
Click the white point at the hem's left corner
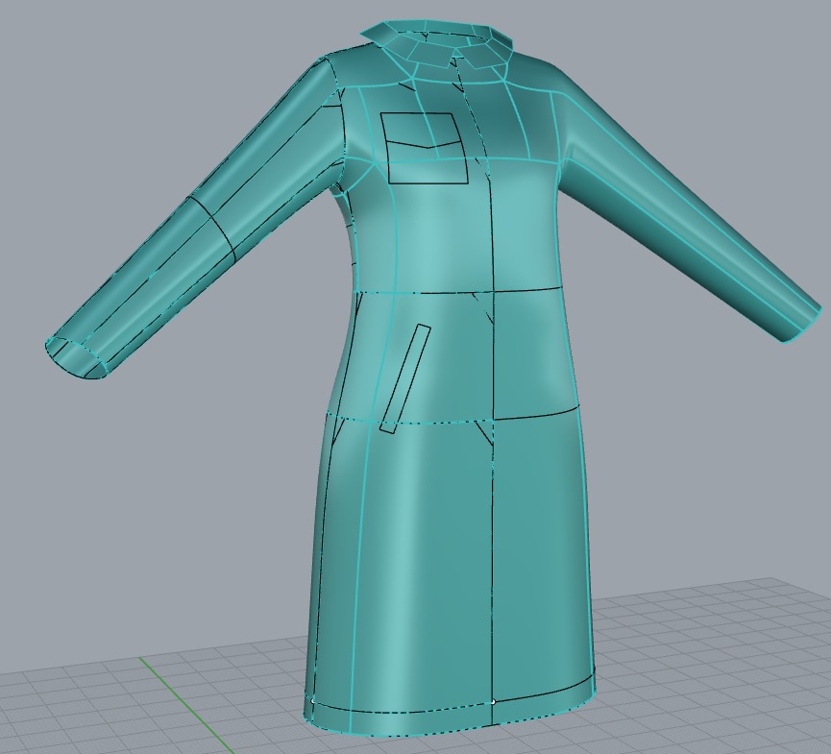point(312,700)
